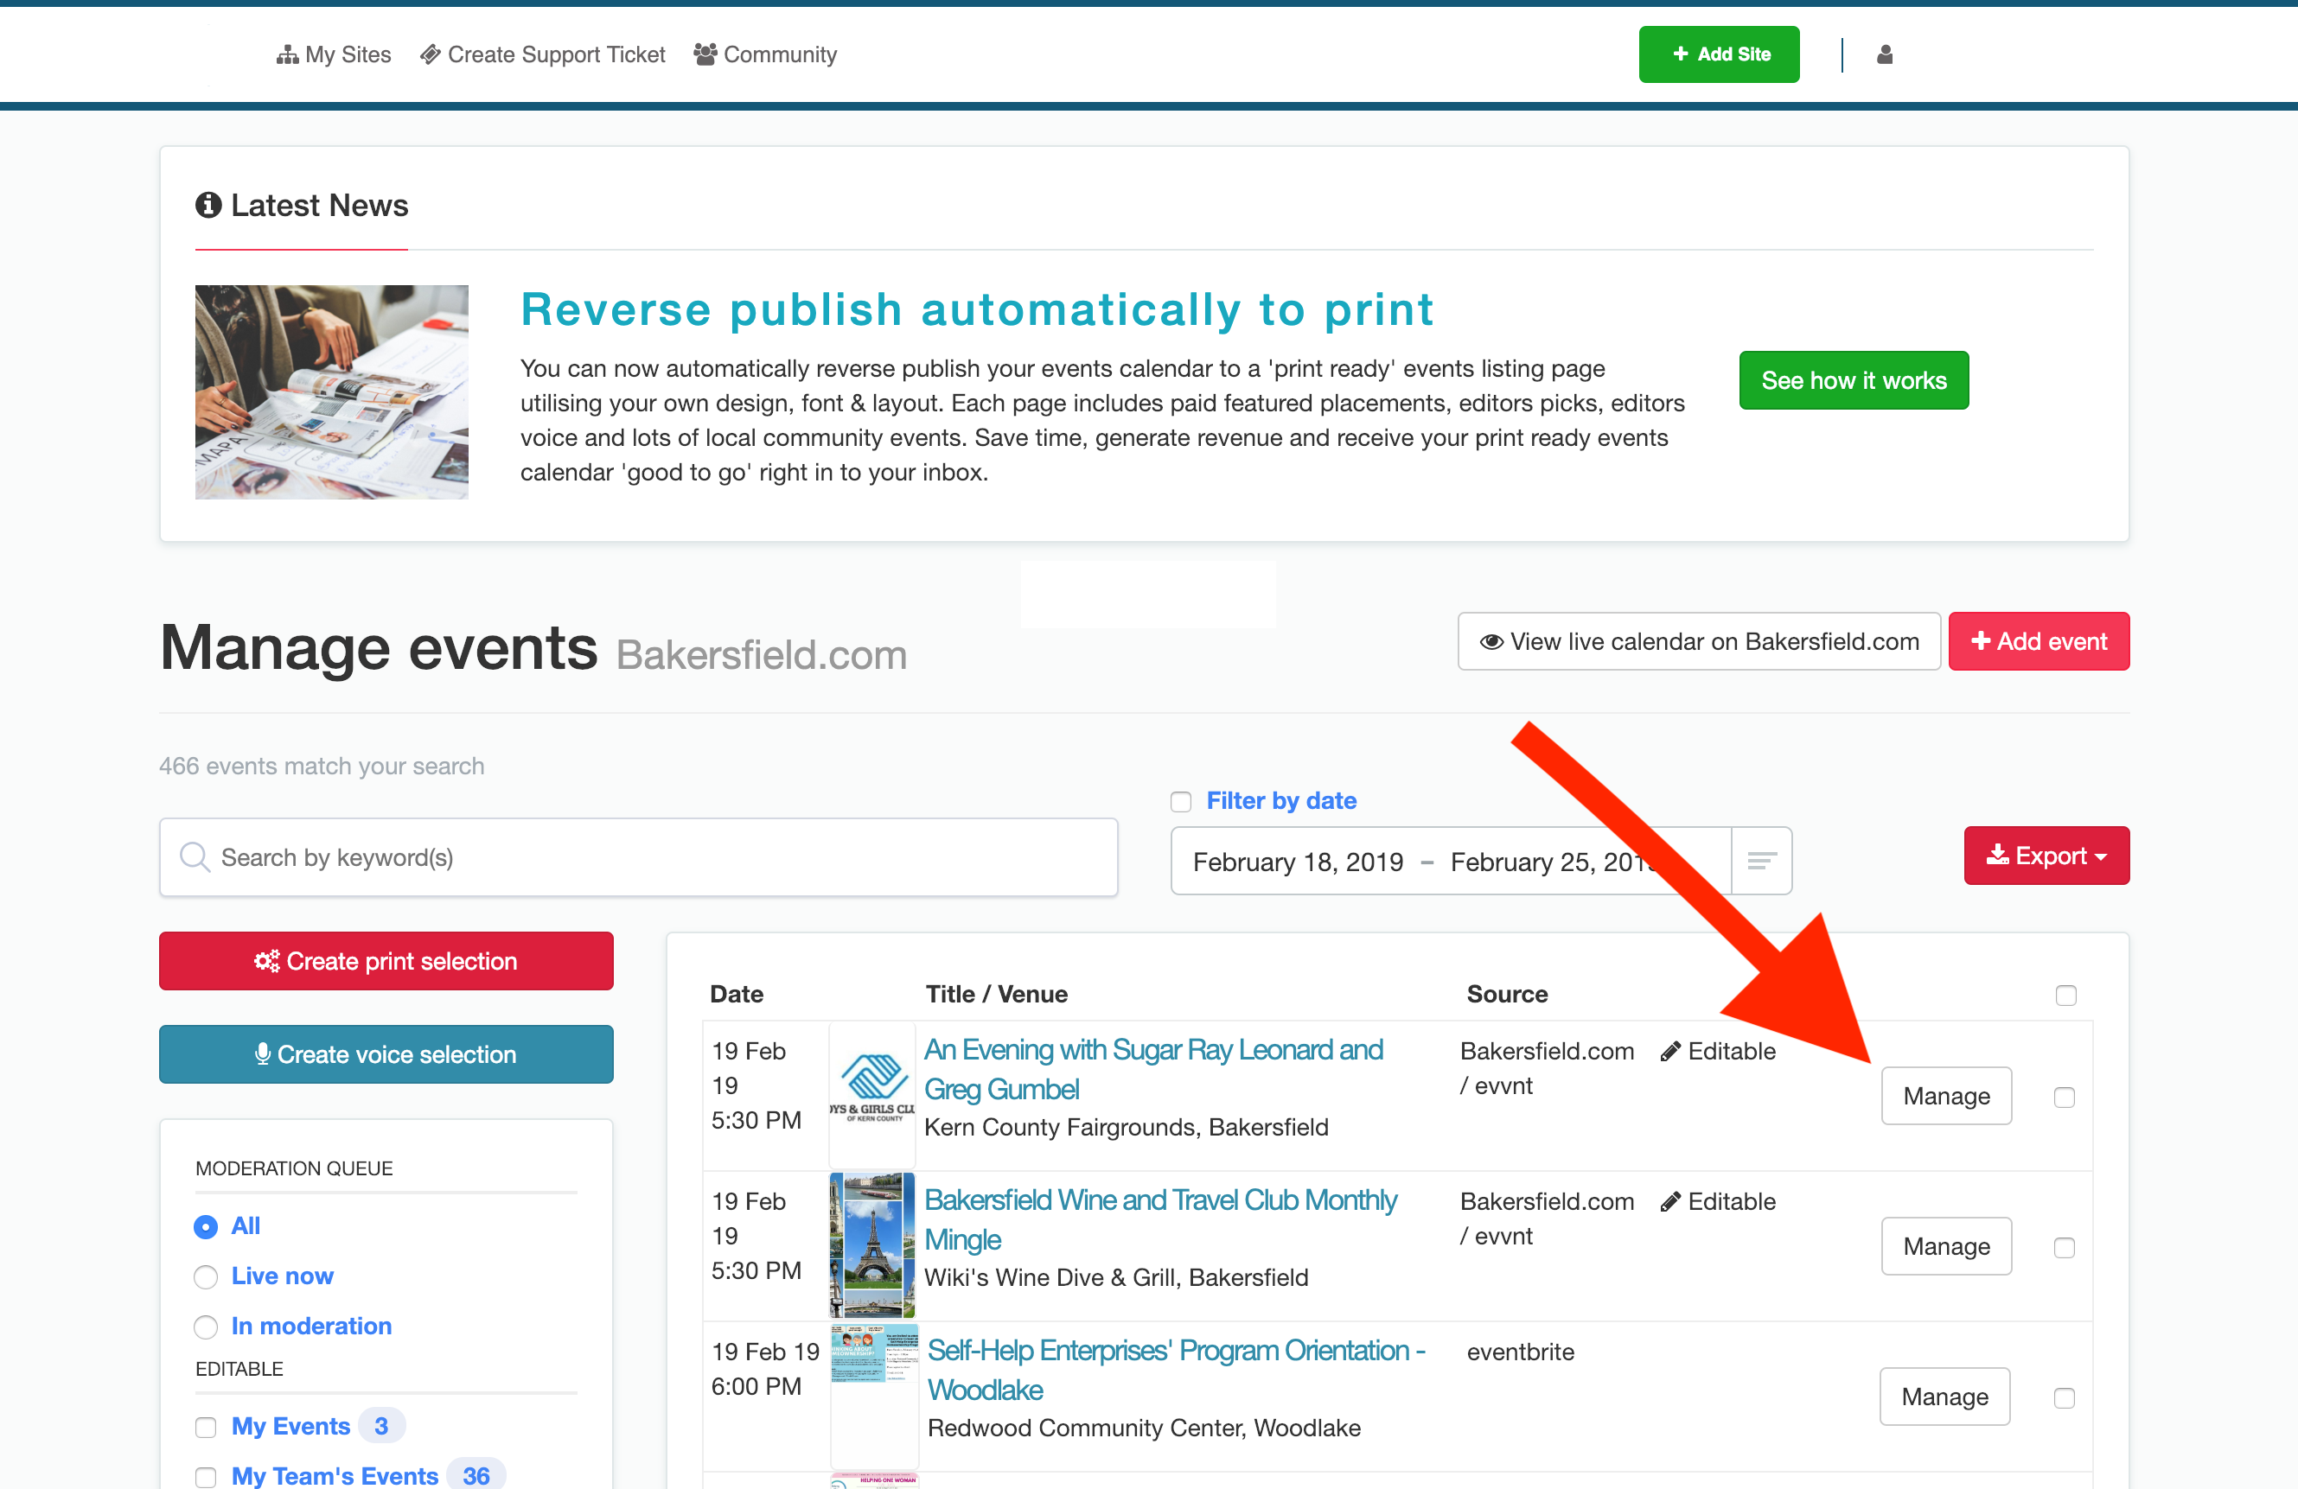Viewport: 2298px width, 1489px height.
Task: Click the green Add Site button
Action: 1719,54
